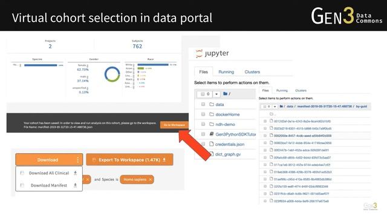Open the ndh-demo folder link
Screen dimensions: 387x218
(225, 124)
